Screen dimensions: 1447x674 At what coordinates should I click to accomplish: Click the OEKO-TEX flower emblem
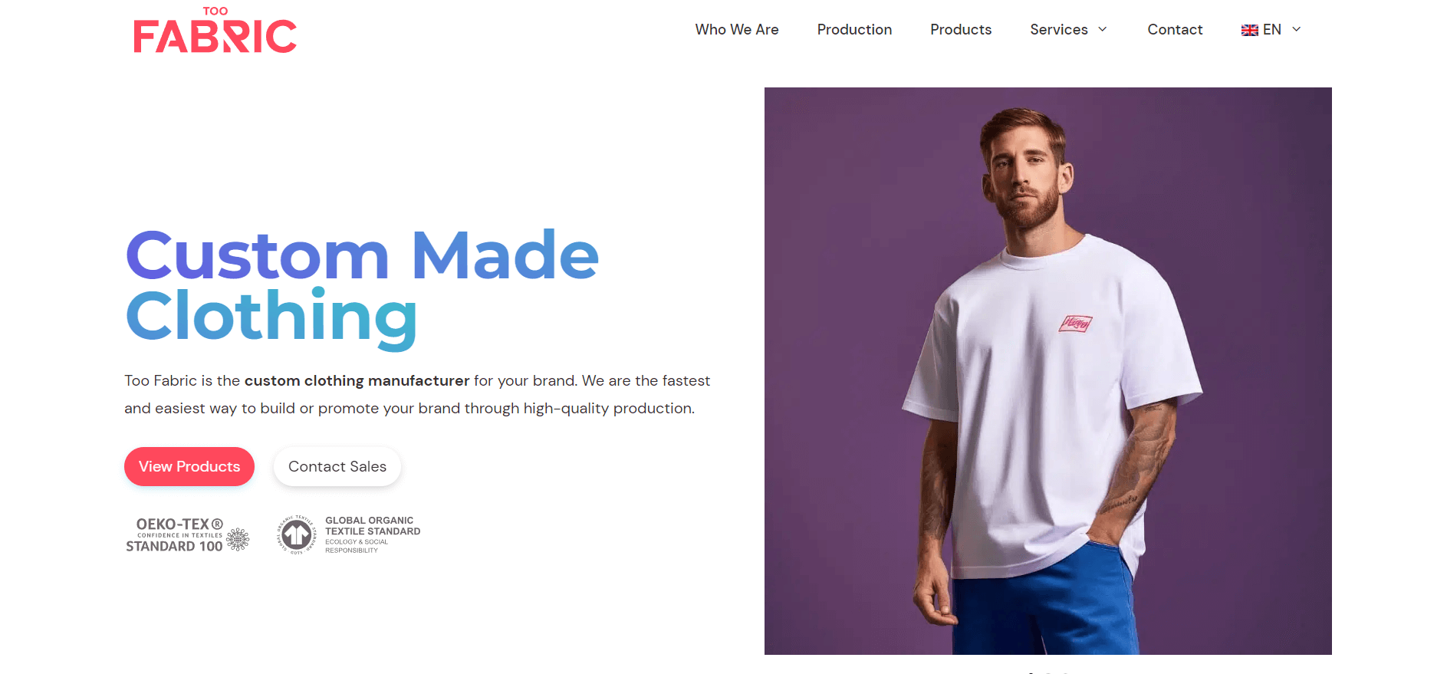(239, 538)
